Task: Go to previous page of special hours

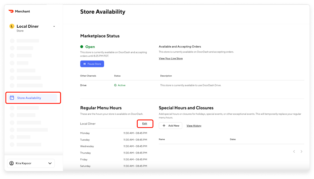Action: [294, 152]
